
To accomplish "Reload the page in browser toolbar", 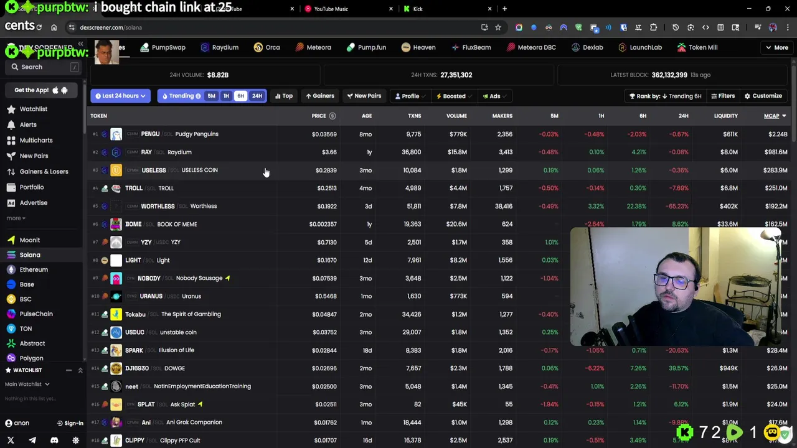I will coord(39,27).
